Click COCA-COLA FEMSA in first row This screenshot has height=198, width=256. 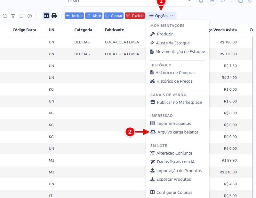(x=122, y=42)
